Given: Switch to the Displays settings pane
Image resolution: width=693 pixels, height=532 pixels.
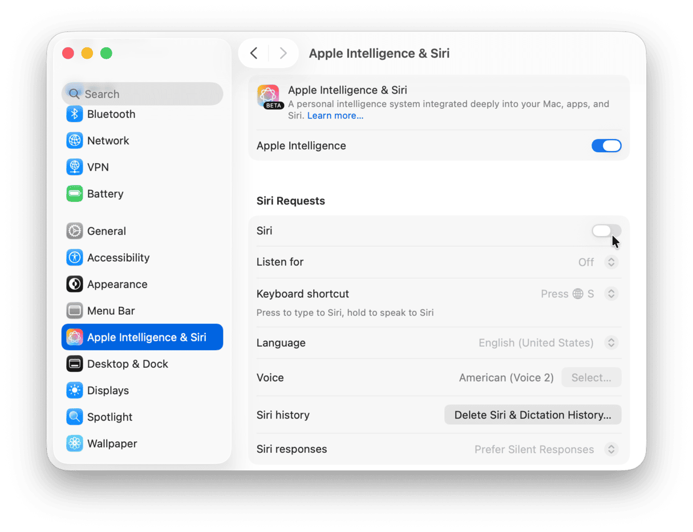Looking at the screenshot, I should click(108, 391).
